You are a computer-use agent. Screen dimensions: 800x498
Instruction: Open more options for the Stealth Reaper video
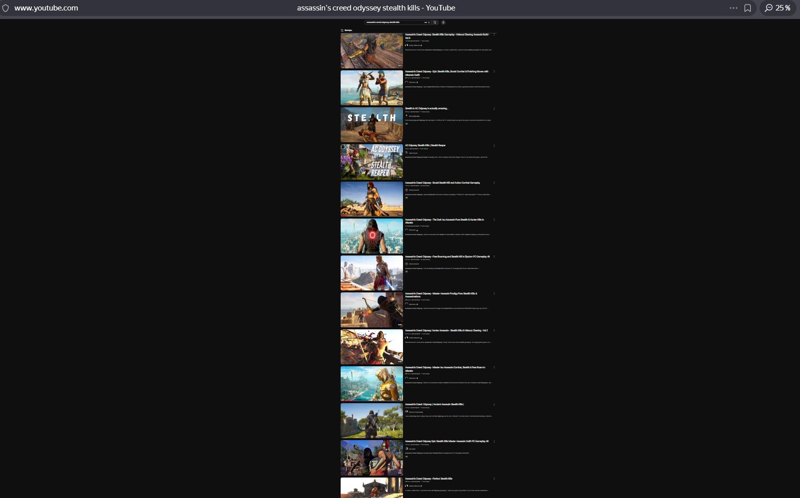494,146
